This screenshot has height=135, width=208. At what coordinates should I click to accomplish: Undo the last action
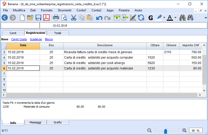click(99, 18)
